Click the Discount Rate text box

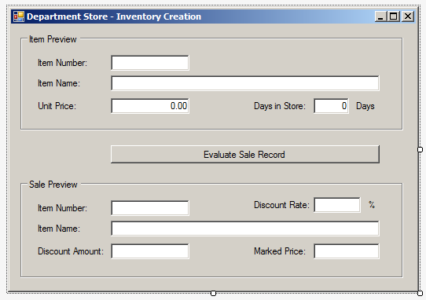pyautogui.click(x=337, y=205)
